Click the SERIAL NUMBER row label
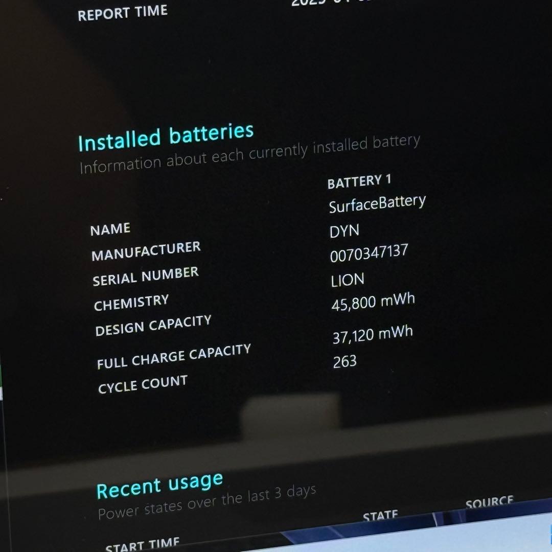This screenshot has width=552, height=552. coord(145,277)
